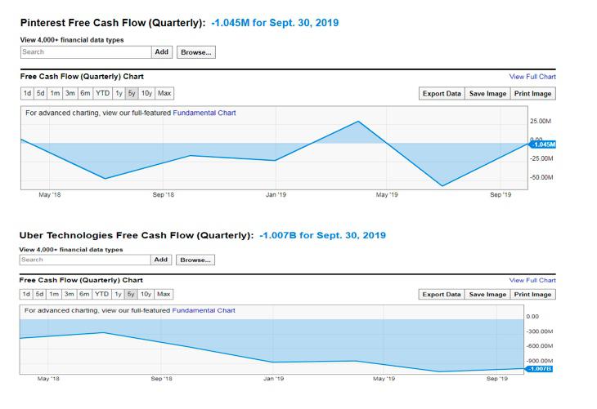The image size is (597, 409).
Task: Open Browse... in the Pinterest section
Action: pyautogui.click(x=195, y=51)
